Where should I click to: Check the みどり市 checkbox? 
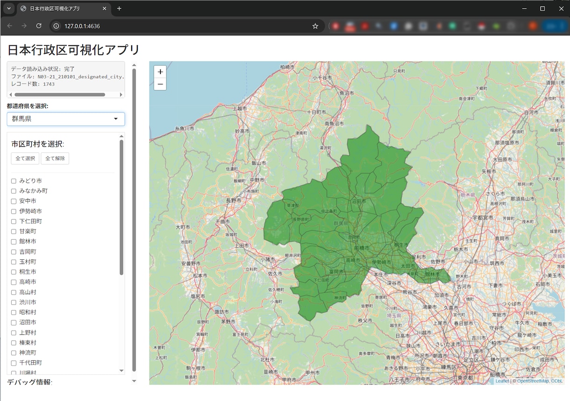[x=14, y=181]
